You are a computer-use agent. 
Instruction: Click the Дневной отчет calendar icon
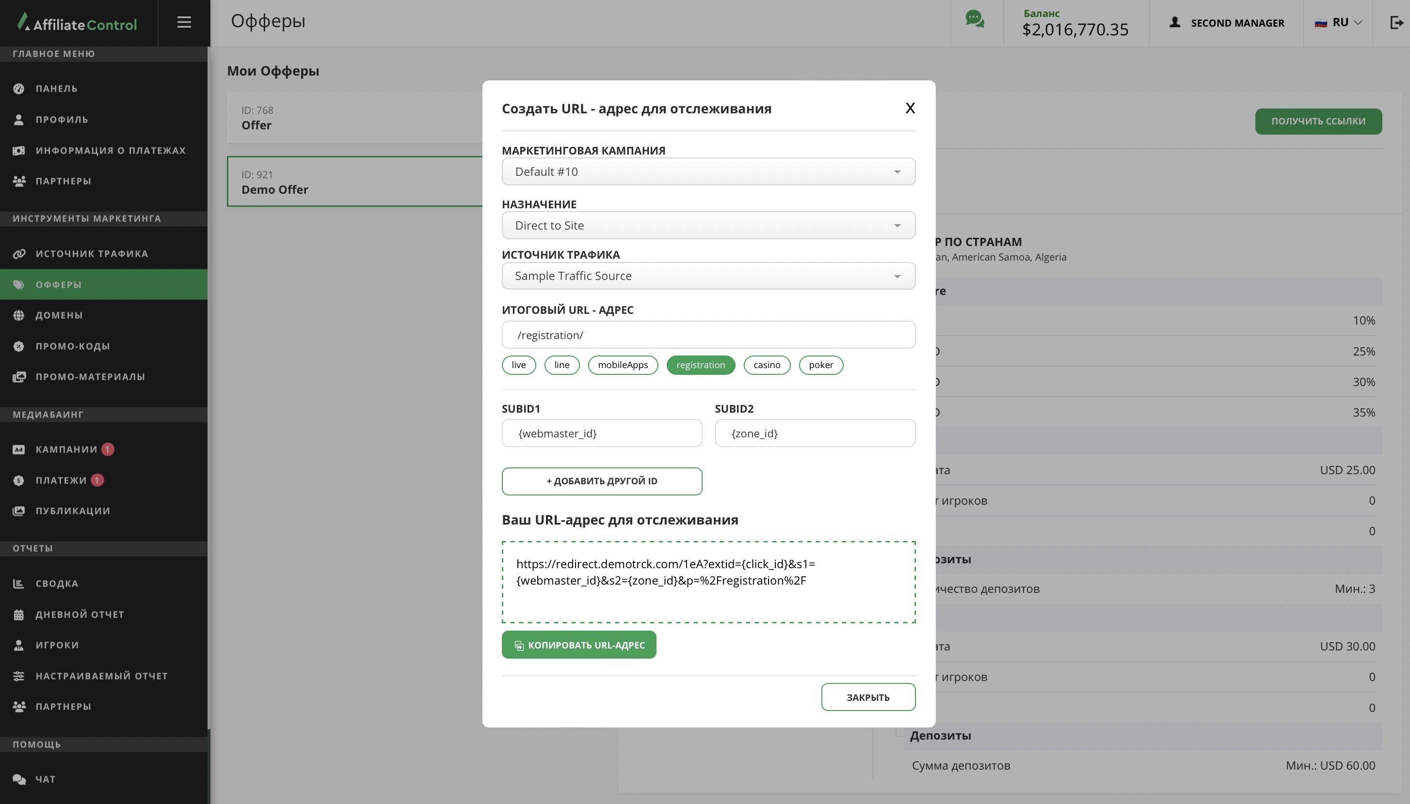tap(19, 615)
